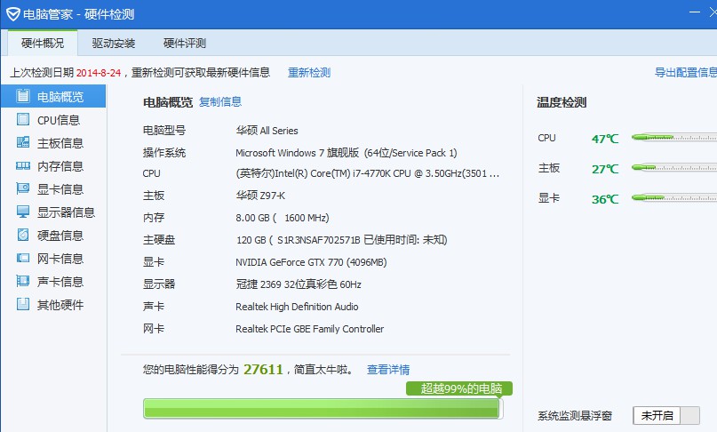Select the 其他硬件 label in sidebar
The height and width of the screenshot is (432, 717).
(60, 305)
